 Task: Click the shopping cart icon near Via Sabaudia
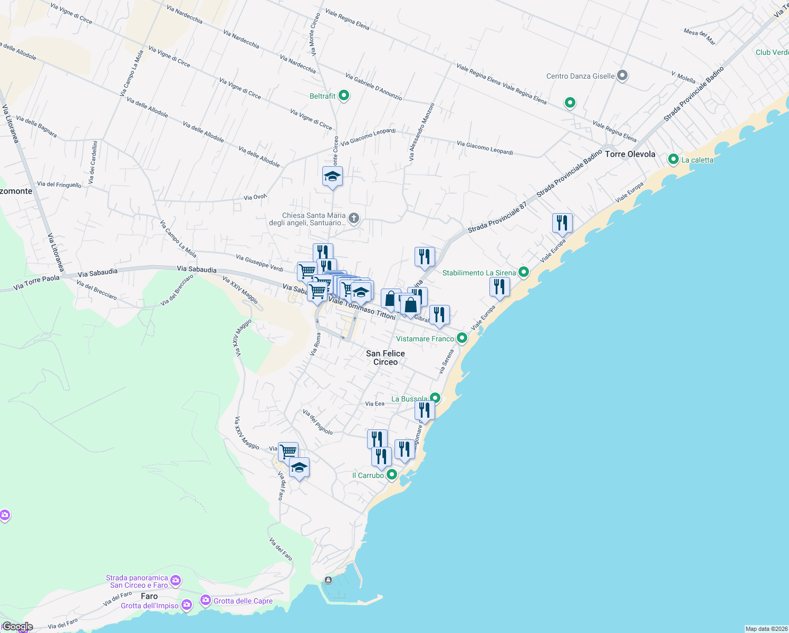coord(317,291)
